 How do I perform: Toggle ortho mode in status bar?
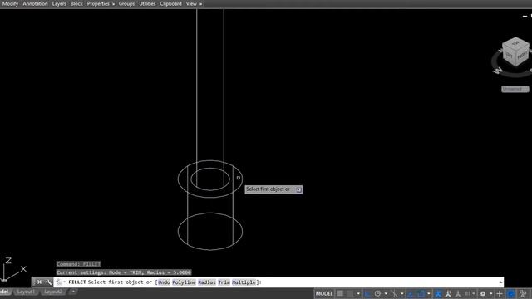coord(367,293)
